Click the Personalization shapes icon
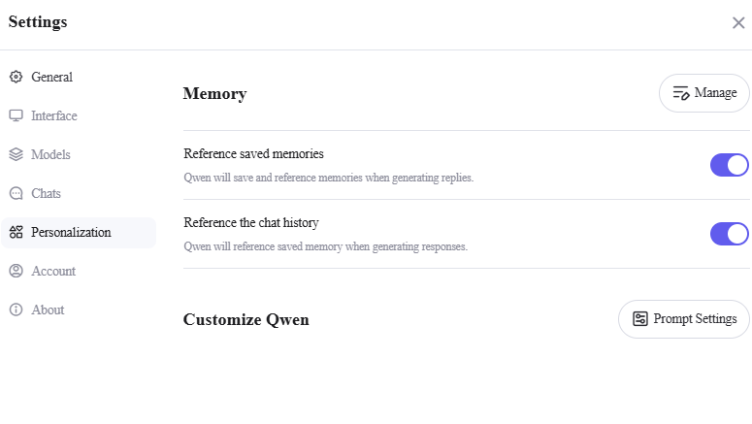The width and height of the screenshot is (752, 424). pos(16,232)
